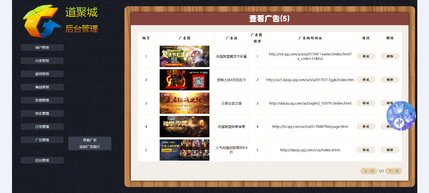429x193 pixels.
Task: Click the 编号 column header
Action: (x=146, y=38)
